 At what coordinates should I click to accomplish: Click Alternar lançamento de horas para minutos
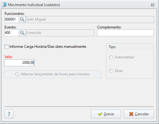52,74
